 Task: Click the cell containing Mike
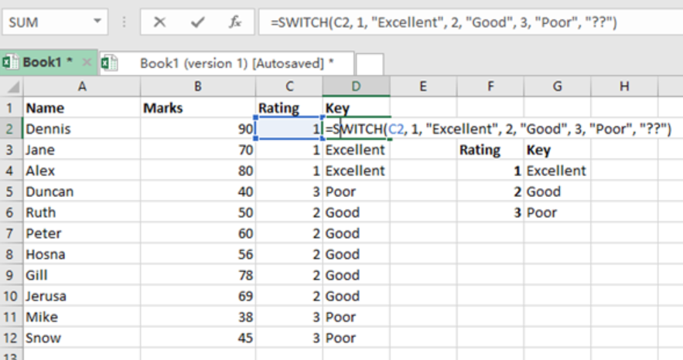[82, 317]
